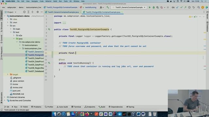Run the selected configuration with the green play button
The image size is (209, 117).
150,7
